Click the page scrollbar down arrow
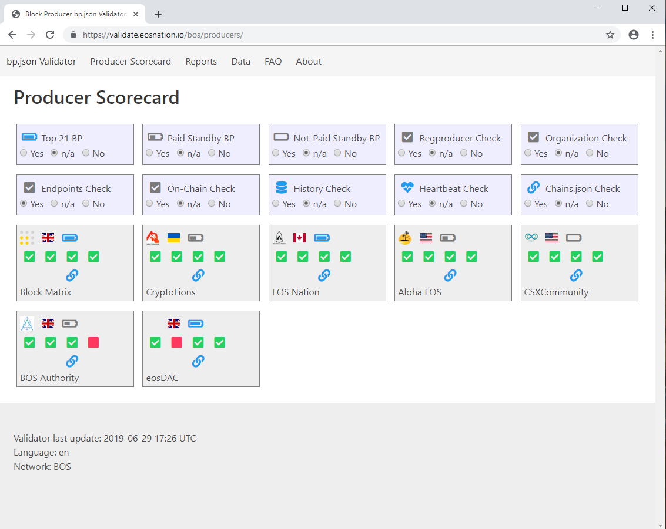This screenshot has width=666, height=529. [660, 525]
